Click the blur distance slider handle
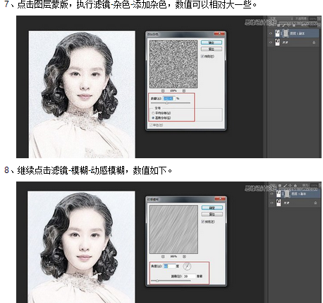This screenshot has height=303, width=323. click(157, 280)
